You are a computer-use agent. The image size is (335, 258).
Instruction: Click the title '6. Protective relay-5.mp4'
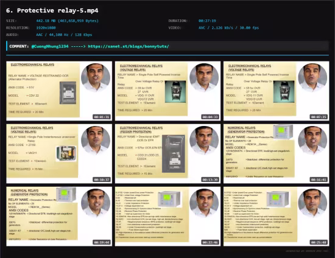click(x=52, y=10)
